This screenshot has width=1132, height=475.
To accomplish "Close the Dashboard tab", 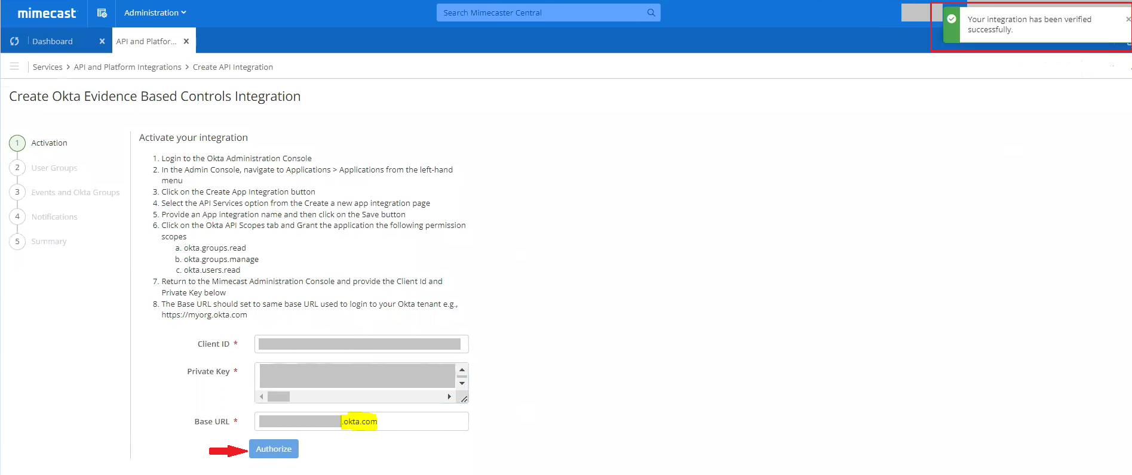I will point(102,41).
